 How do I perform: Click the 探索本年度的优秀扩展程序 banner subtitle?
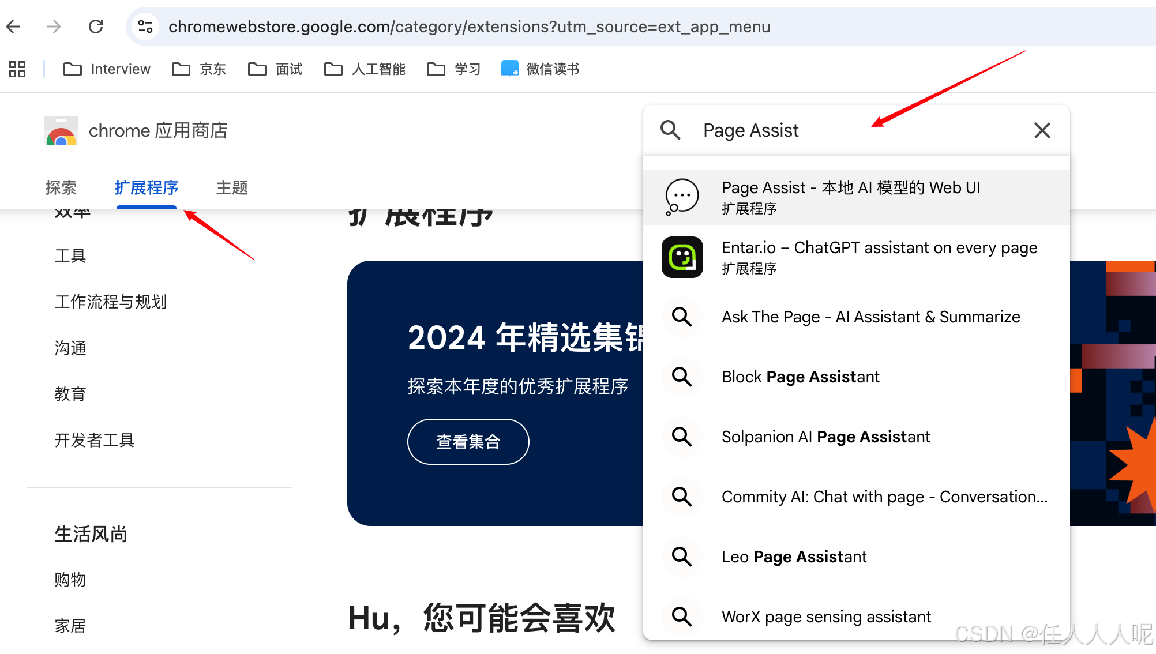(518, 386)
